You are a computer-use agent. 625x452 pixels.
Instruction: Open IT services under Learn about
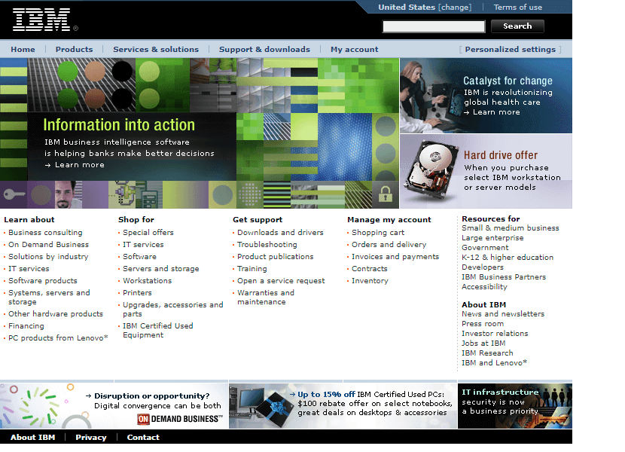[29, 268]
